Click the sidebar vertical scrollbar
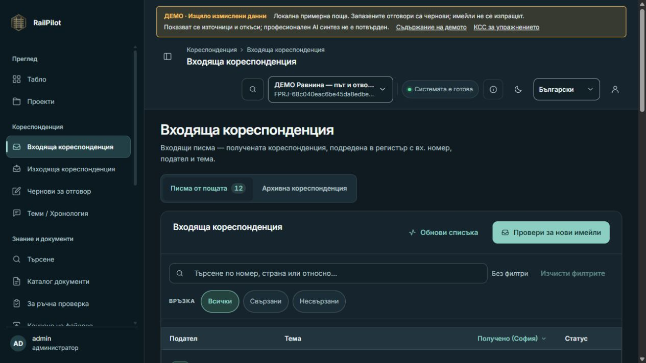The height and width of the screenshot is (363, 646). click(x=135, y=117)
